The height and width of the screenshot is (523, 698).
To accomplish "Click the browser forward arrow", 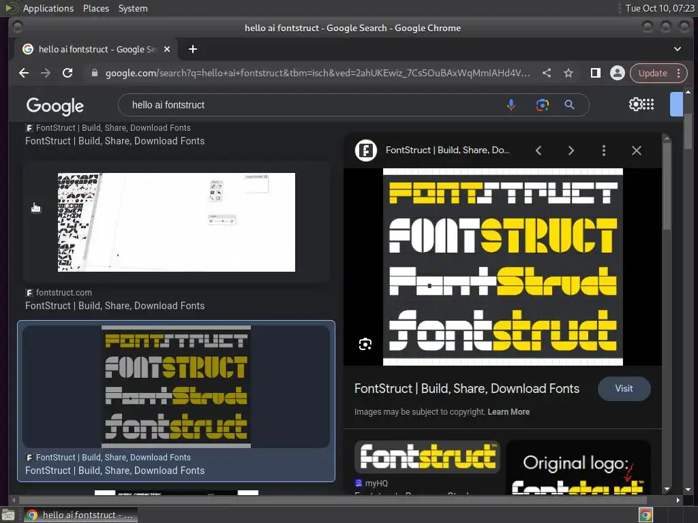I will [46, 73].
